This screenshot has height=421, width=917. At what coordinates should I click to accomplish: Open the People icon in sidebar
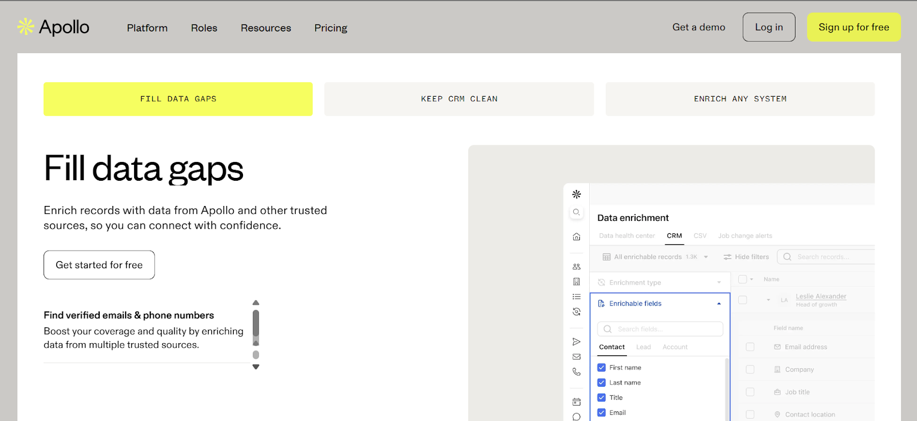[577, 267]
